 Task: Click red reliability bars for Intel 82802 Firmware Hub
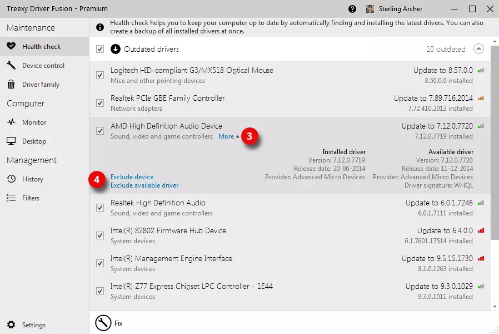(481, 230)
